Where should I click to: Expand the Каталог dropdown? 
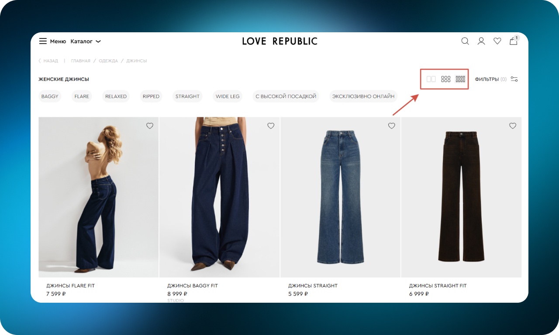pyautogui.click(x=86, y=41)
